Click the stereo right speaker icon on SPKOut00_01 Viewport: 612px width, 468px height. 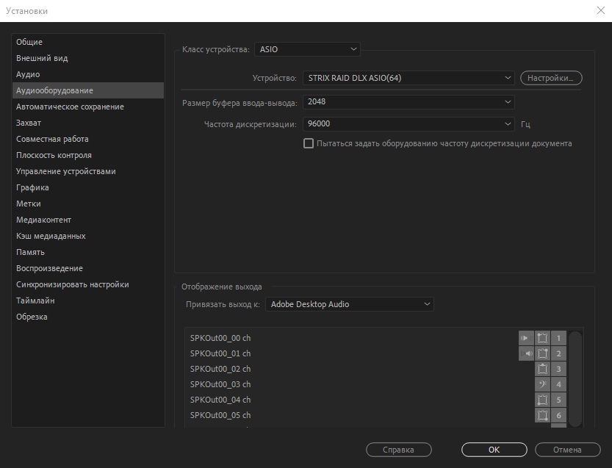point(526,353)
